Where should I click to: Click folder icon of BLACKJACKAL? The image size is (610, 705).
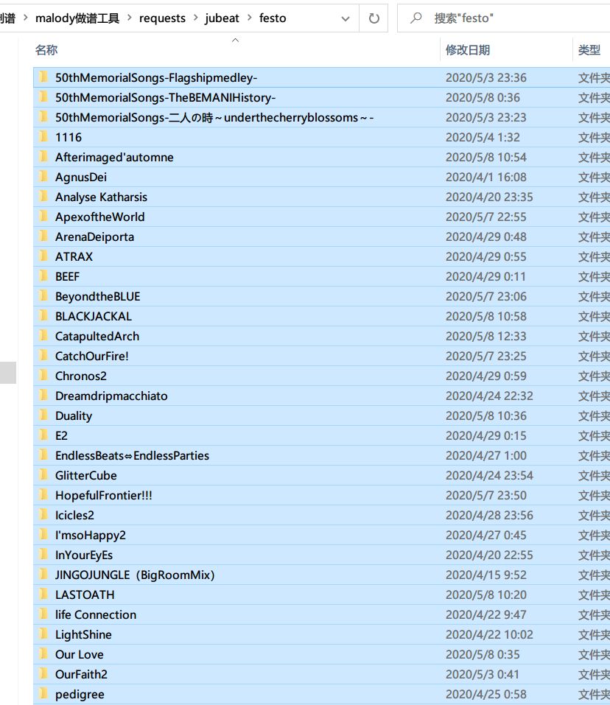point(43,316)
